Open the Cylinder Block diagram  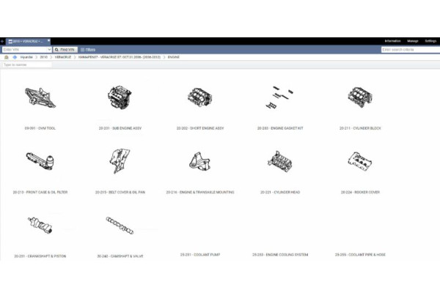click(x=360, y=98)
